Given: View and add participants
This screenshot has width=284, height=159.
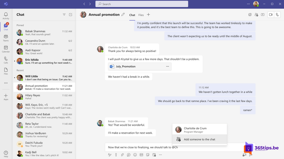Looking at the screenshot, I should click(x=256, y=15).
